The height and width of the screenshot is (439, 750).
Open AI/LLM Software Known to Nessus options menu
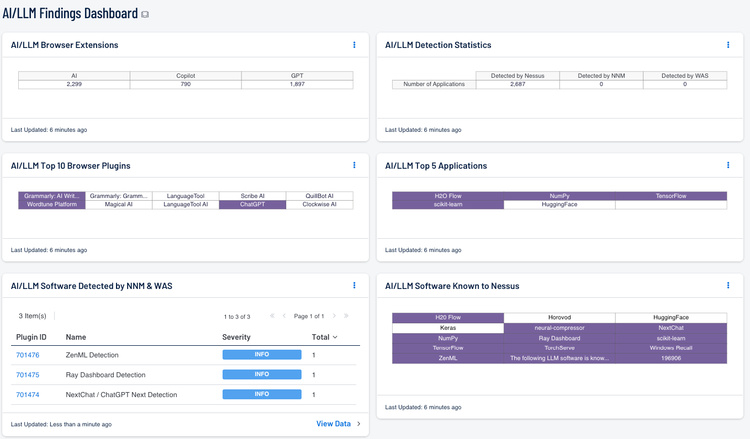(728, 285)
